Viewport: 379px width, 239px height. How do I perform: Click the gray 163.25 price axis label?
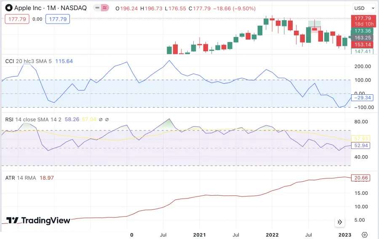[362, 38]
